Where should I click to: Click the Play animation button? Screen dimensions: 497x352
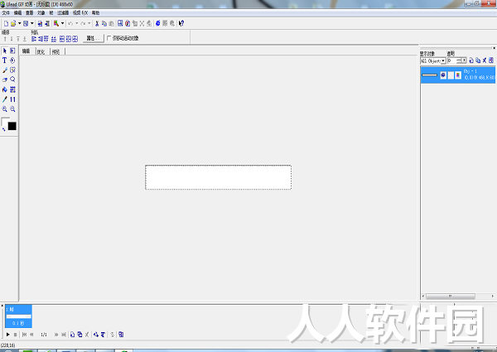point(8,335)
